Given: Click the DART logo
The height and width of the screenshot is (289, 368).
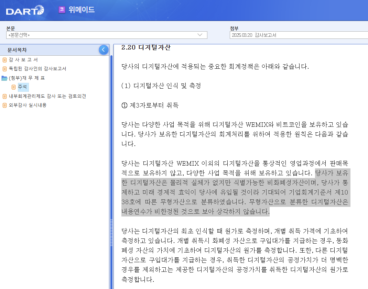Looking at the screenshot, I should pos(24,10).
